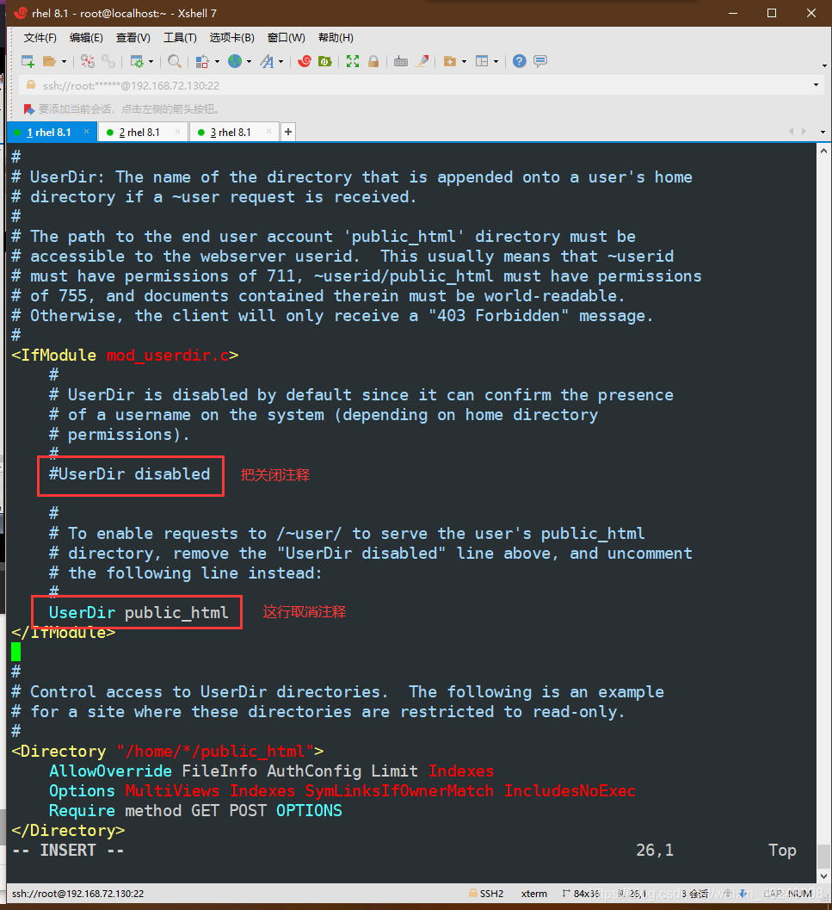Viewport: 832px width, 910px height.
Task: Click the Open session folder icon
Action: [49, 61]
